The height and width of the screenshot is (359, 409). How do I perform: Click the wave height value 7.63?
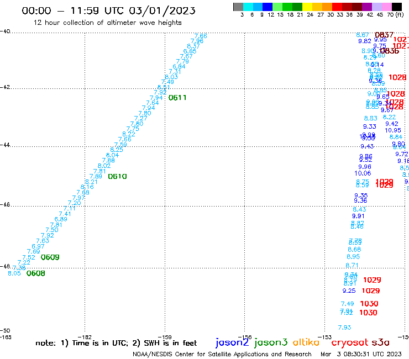coord(43,241)
